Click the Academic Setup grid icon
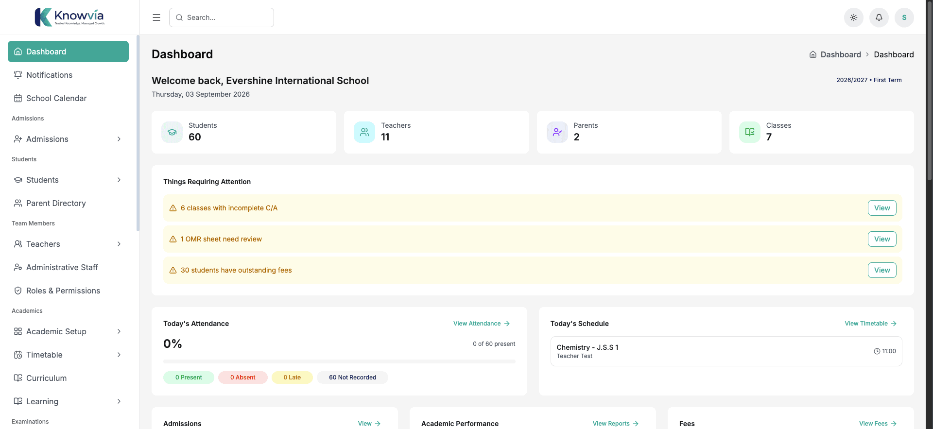Image resolution: width=933 pixels, height=429 pixels. 18,331
